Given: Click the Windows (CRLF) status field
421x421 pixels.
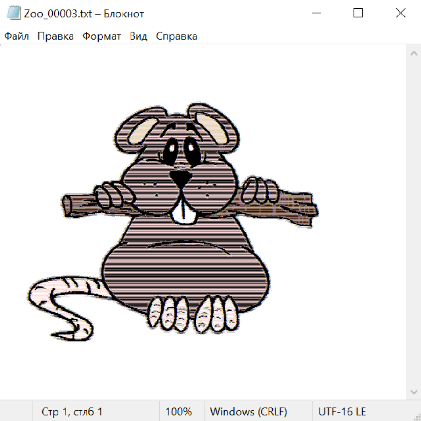Looking at the screenshot, I should point(248,412).
